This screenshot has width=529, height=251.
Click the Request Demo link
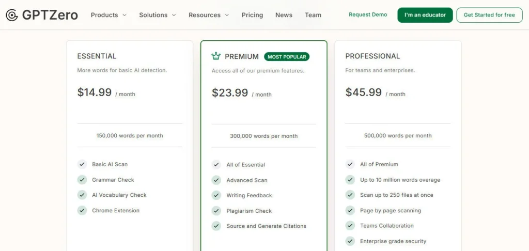[368, 14]
